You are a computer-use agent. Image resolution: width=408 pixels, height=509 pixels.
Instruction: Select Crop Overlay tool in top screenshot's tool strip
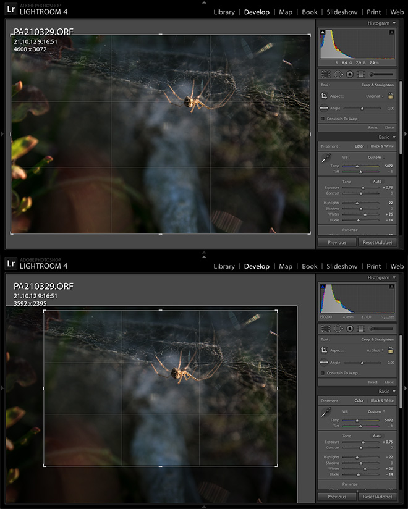coord(326,74)
